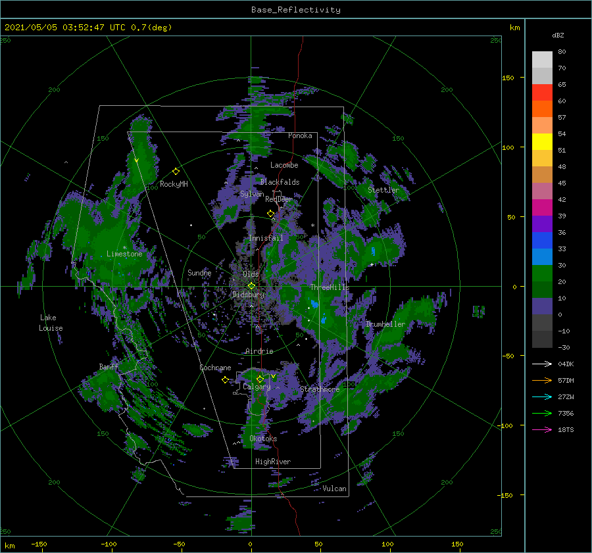
Task: Click the white 04DK arrow in the legend
Action: click(x=542, y=364)
